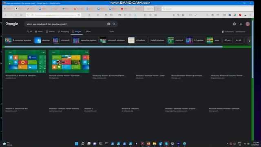Screen dimensions: 261x147
Task: Bookmark this page with the star icon
Action: 79,15
